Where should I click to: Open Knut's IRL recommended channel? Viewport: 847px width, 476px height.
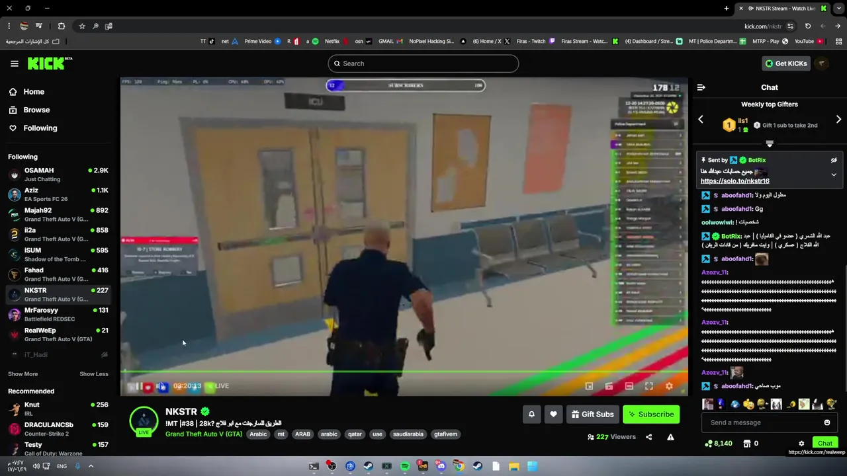[x=58, y=409]
